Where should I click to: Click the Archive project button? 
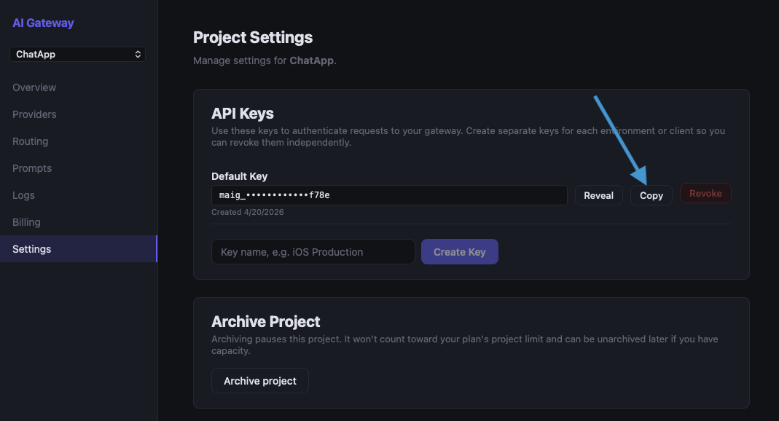260,380
